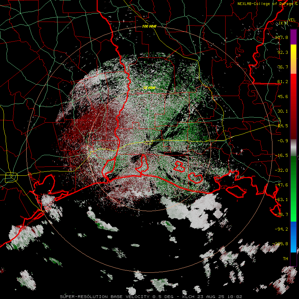
Task: Click the Super-Resolution Base Velocity caption
Action: click(x=151, y=297)
